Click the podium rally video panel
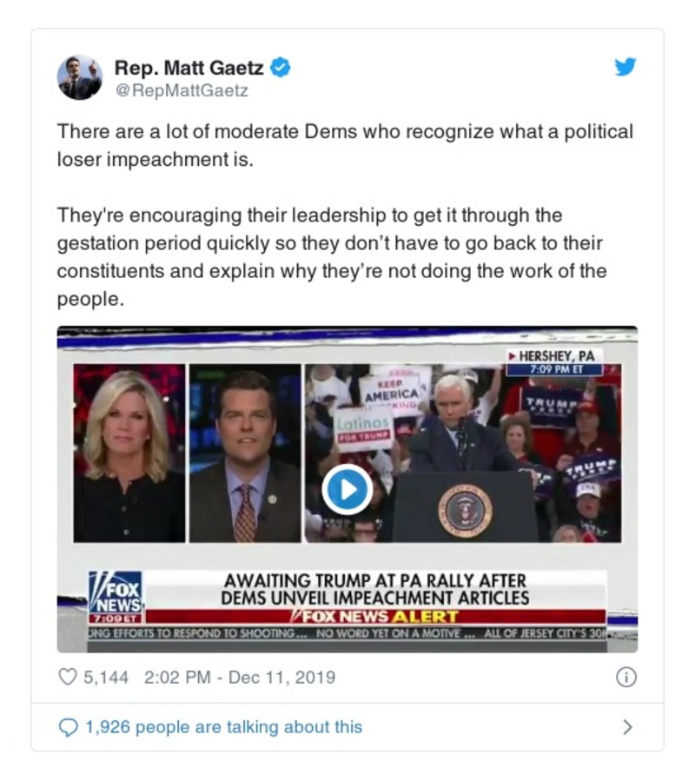The height and width of the screenshot is (781, 695). pyautogui.click(x=463, y=453)
